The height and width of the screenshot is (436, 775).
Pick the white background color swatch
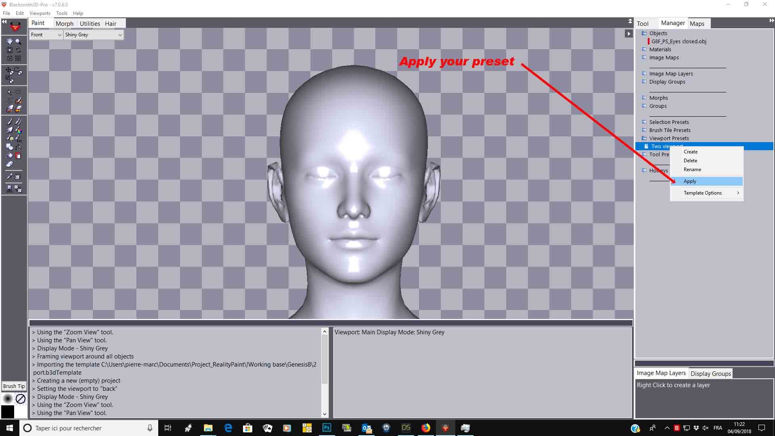pos(21,412)
